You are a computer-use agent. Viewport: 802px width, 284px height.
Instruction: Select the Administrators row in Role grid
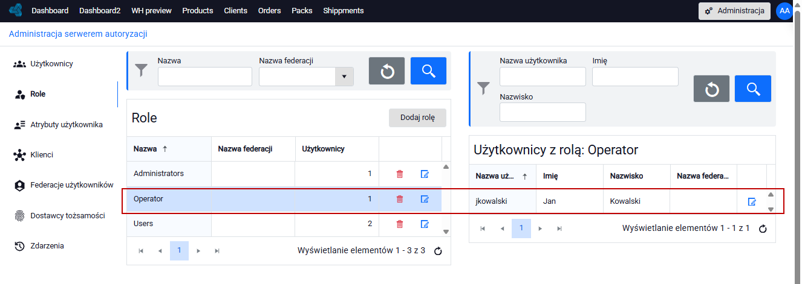pos(284,174)
